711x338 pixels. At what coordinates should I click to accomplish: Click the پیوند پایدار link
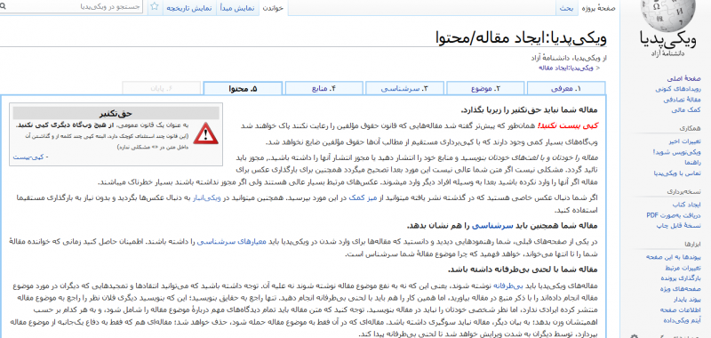pos(687,300)
